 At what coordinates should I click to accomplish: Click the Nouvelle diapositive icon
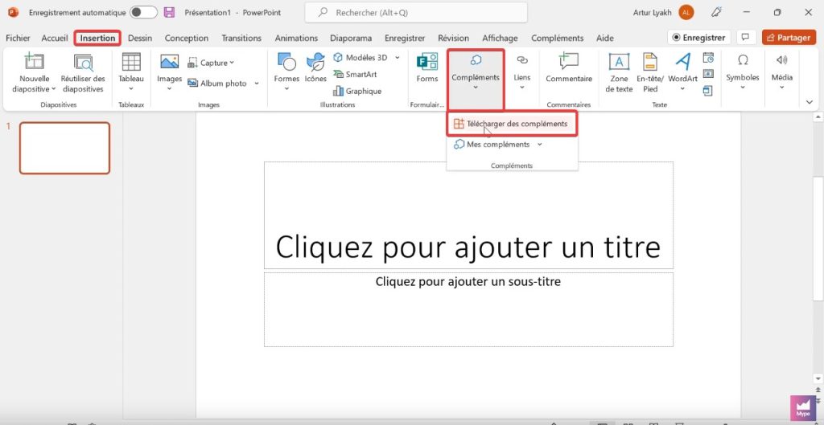[34, 62]
